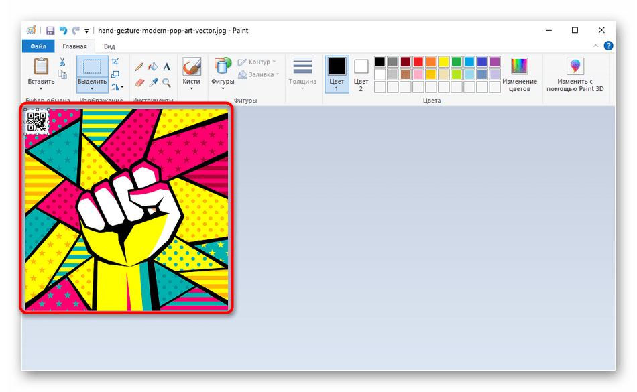637x392 pixels.
Task: Pick the red color swatch
Action: pos(418,62)
